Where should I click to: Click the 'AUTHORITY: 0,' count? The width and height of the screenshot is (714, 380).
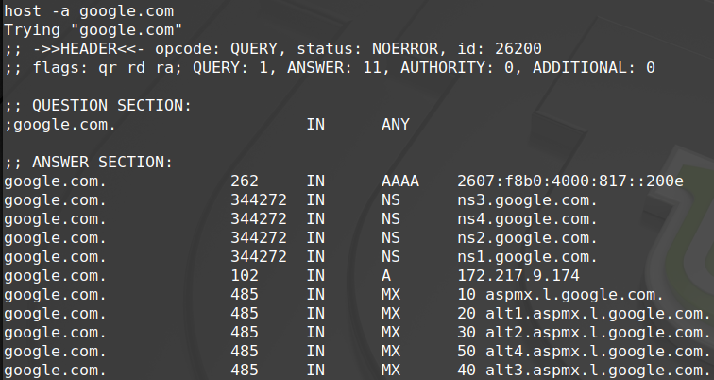tap(462, 68)
